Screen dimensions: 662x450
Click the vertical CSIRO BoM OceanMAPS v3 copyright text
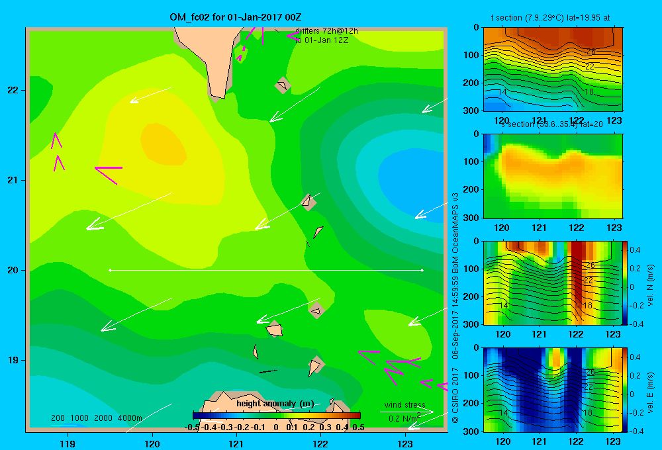tap(455, 308)
